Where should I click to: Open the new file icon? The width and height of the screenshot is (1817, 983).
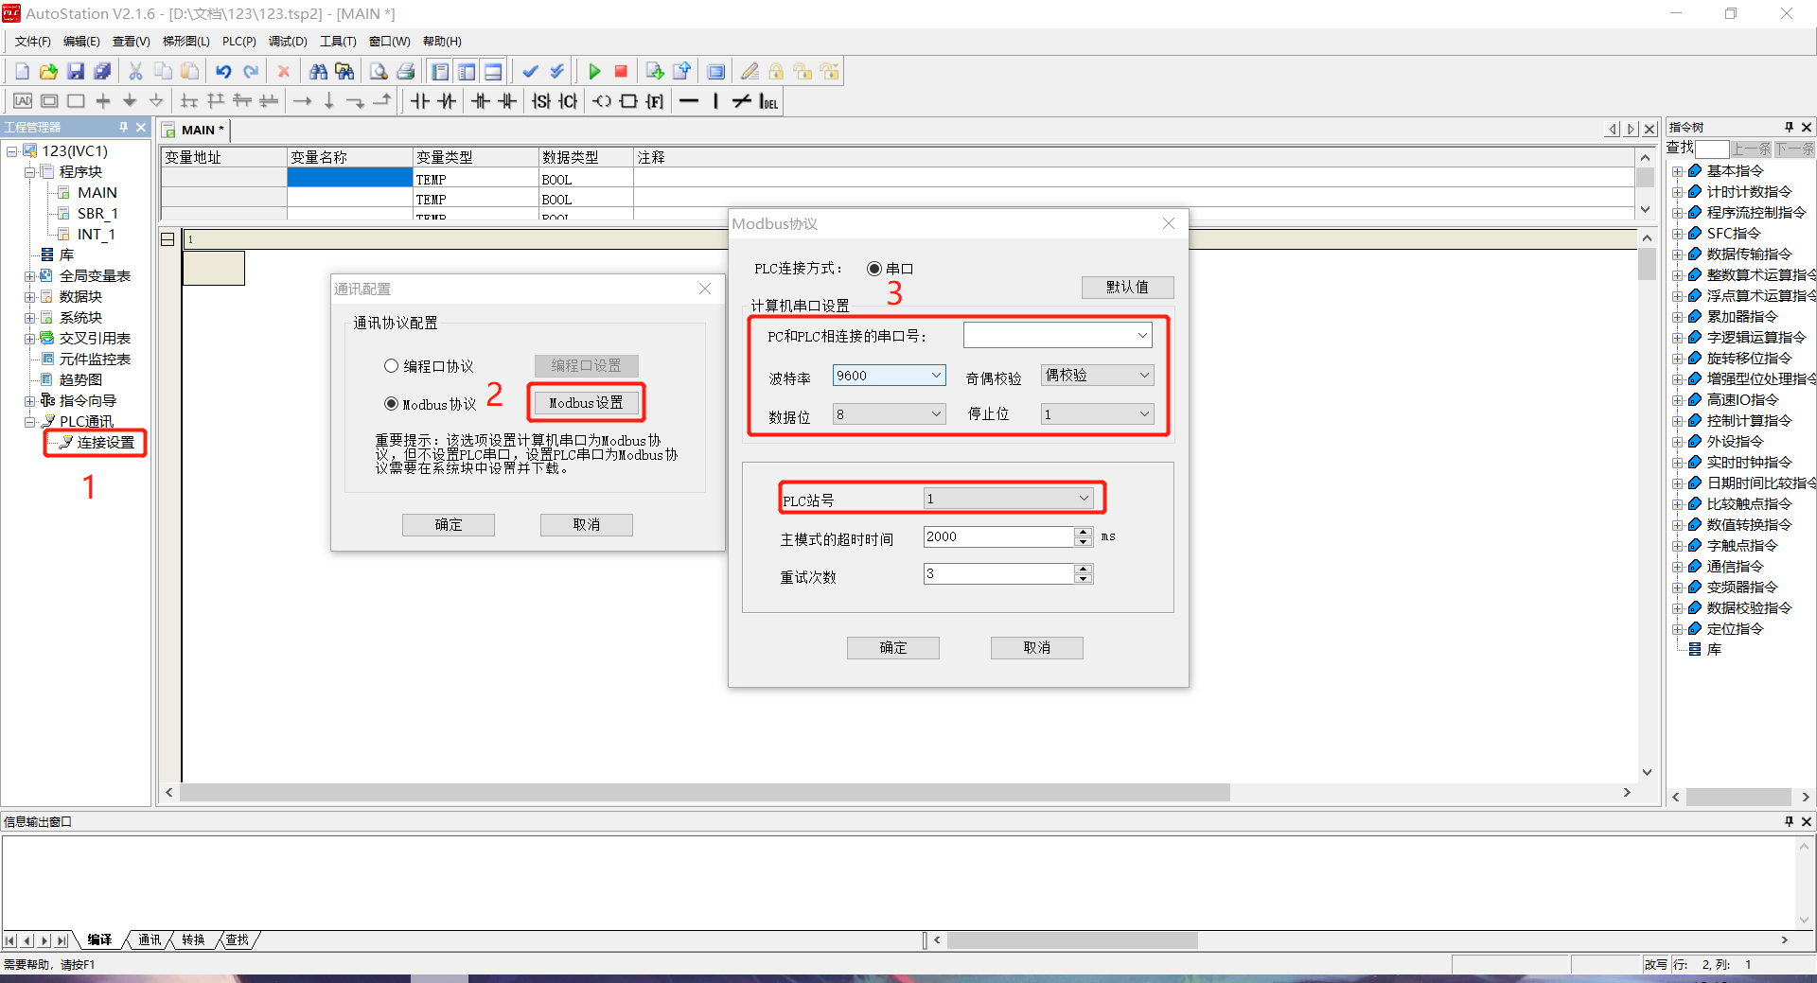[22, 72]
